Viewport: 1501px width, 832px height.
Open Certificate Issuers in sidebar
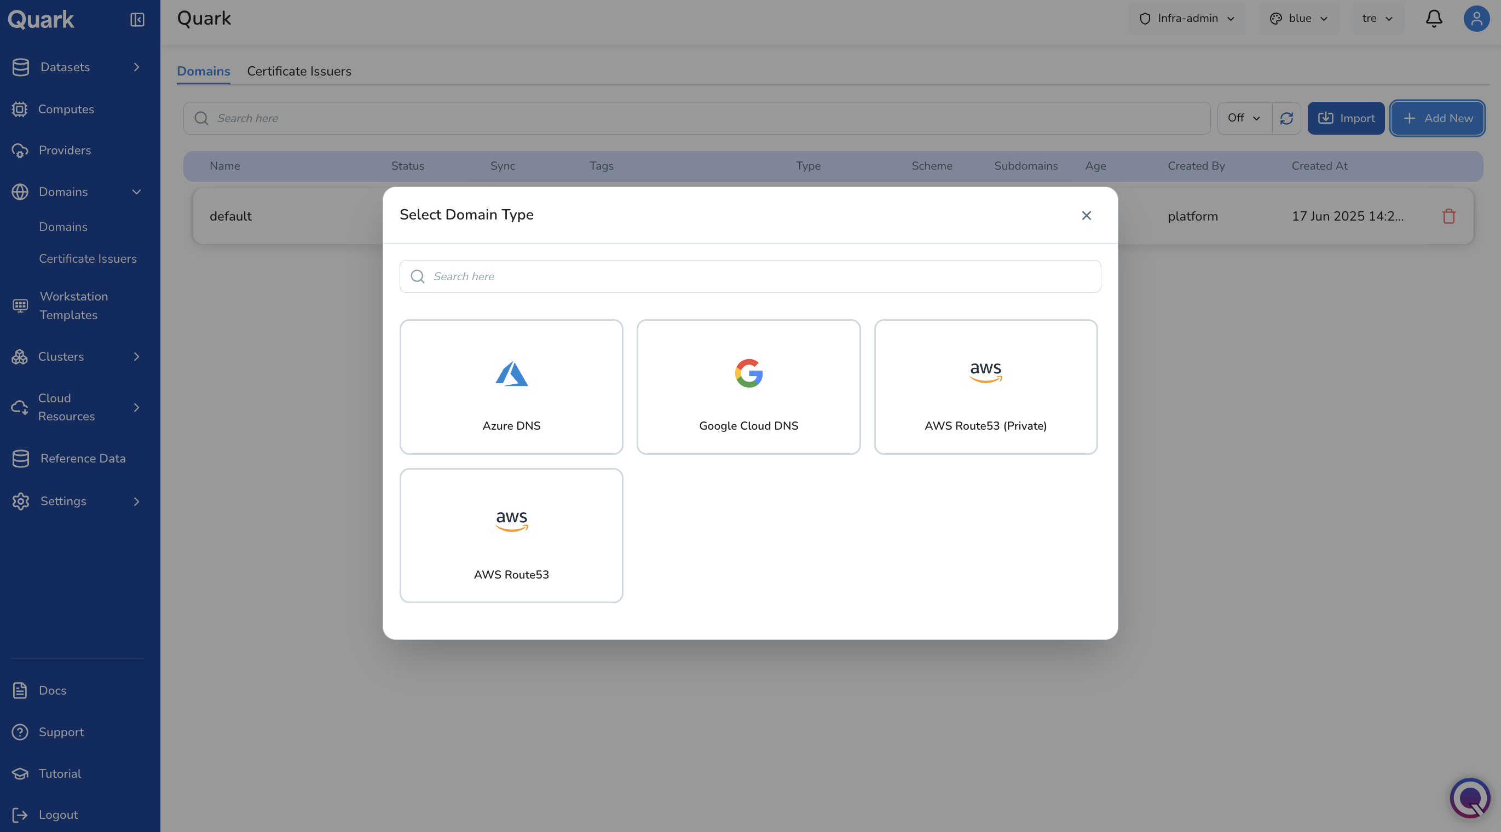pyautogui.click(x=88, y=258)
